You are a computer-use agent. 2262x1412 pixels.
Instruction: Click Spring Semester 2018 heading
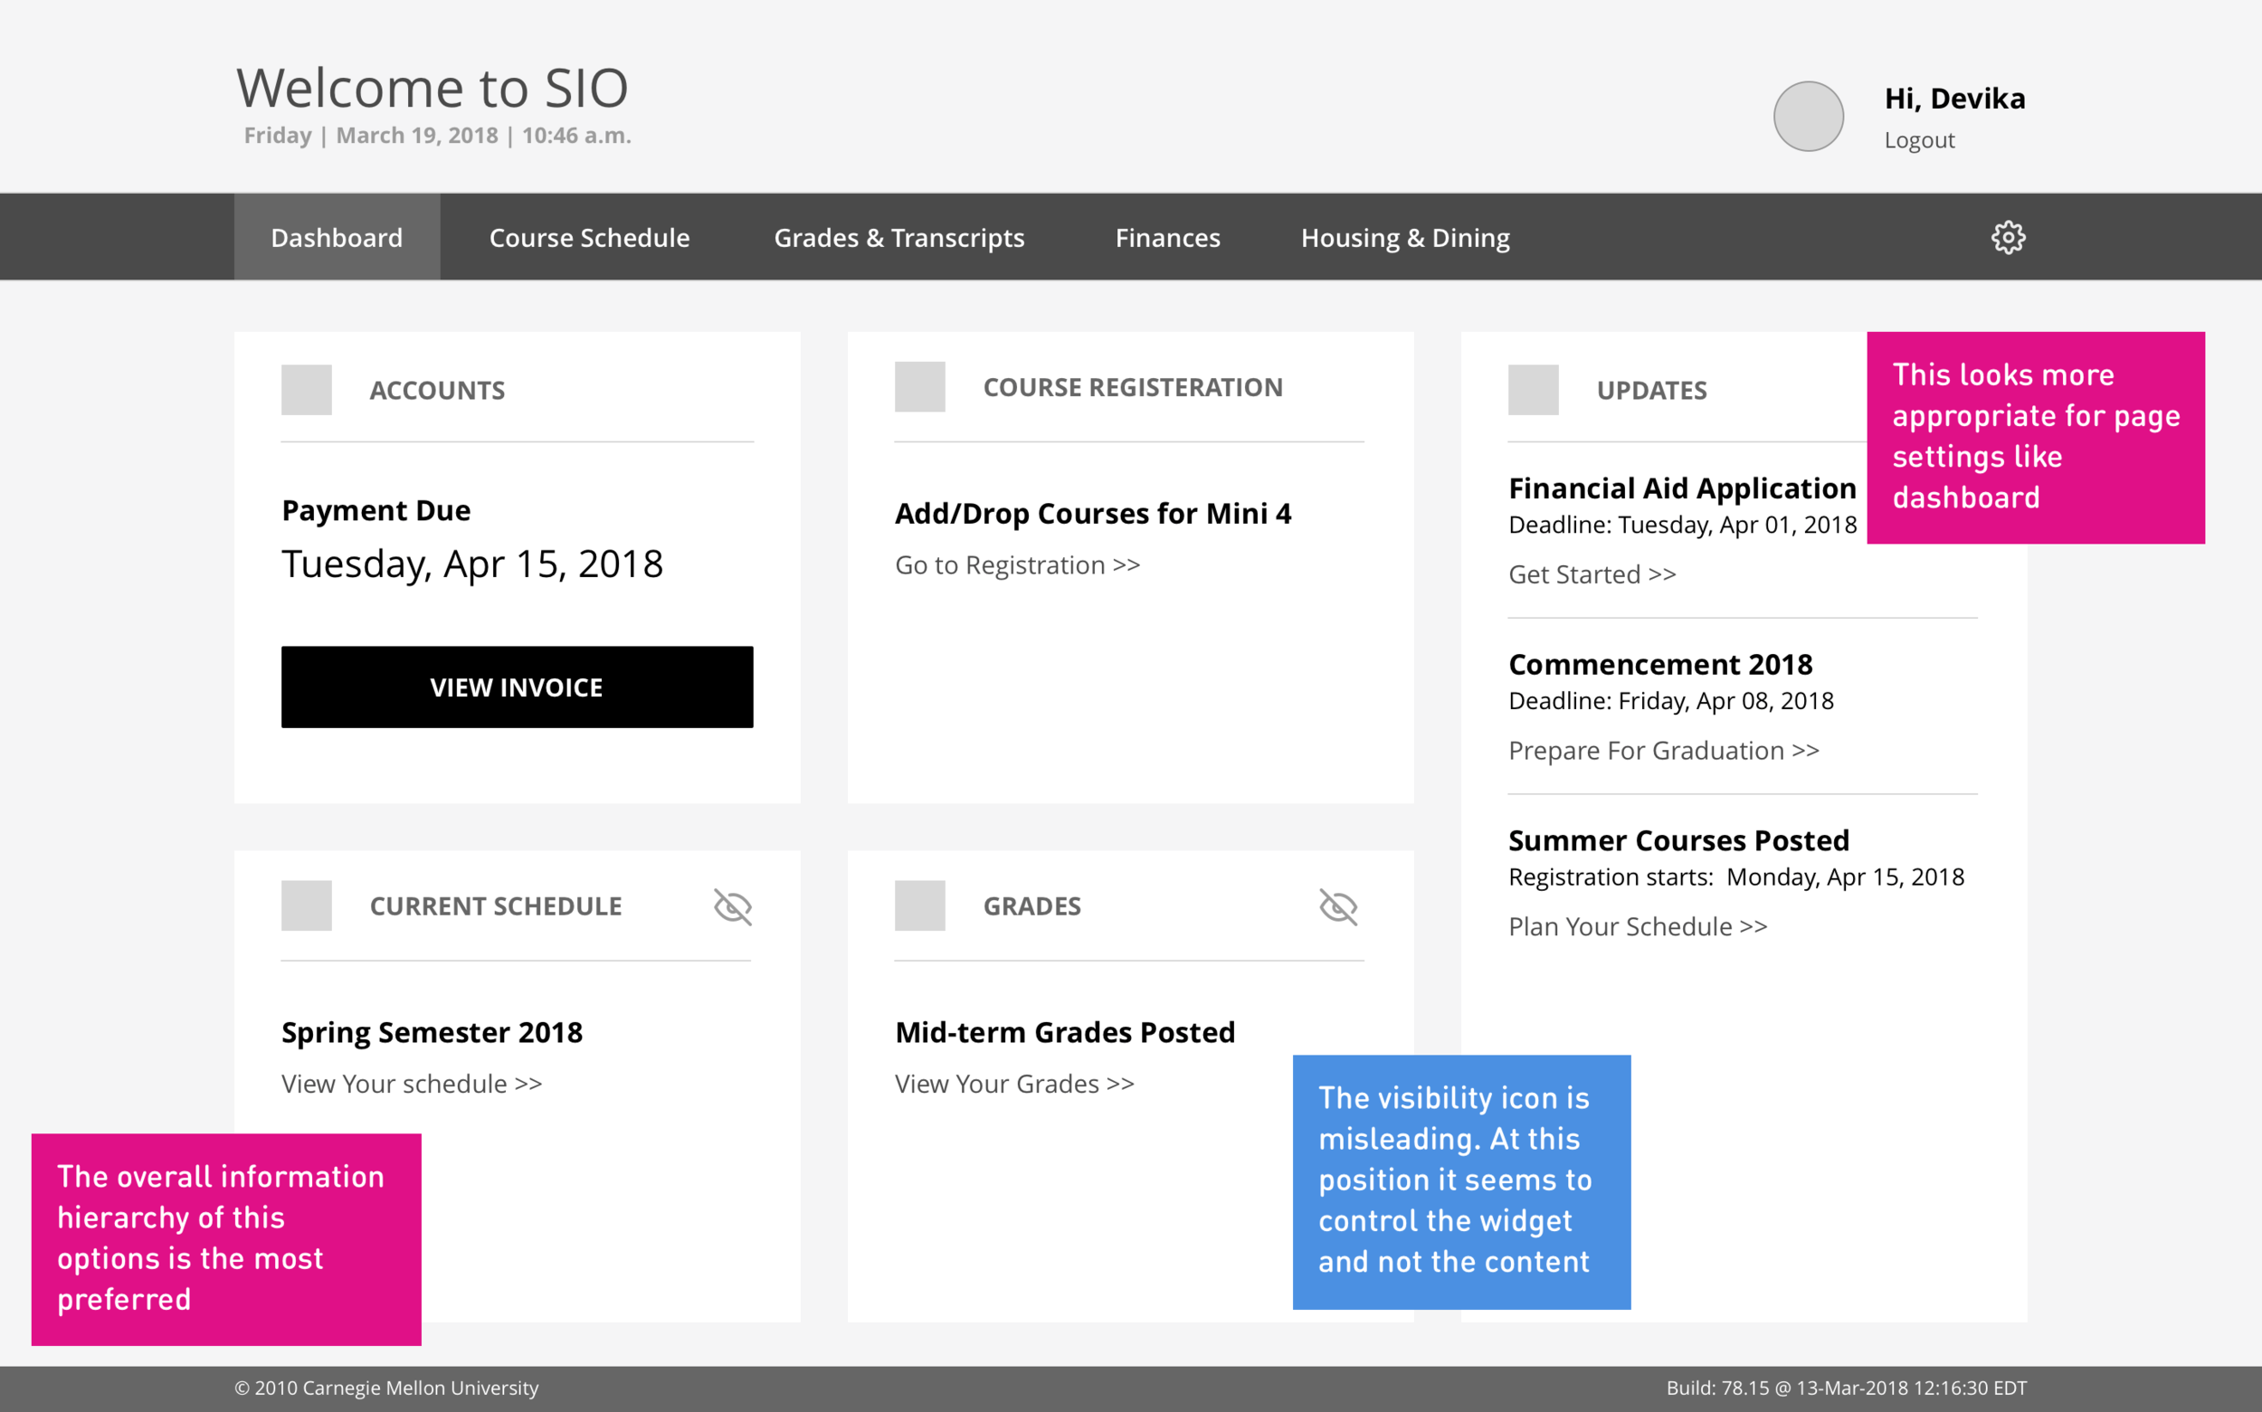click(432, 1032)
